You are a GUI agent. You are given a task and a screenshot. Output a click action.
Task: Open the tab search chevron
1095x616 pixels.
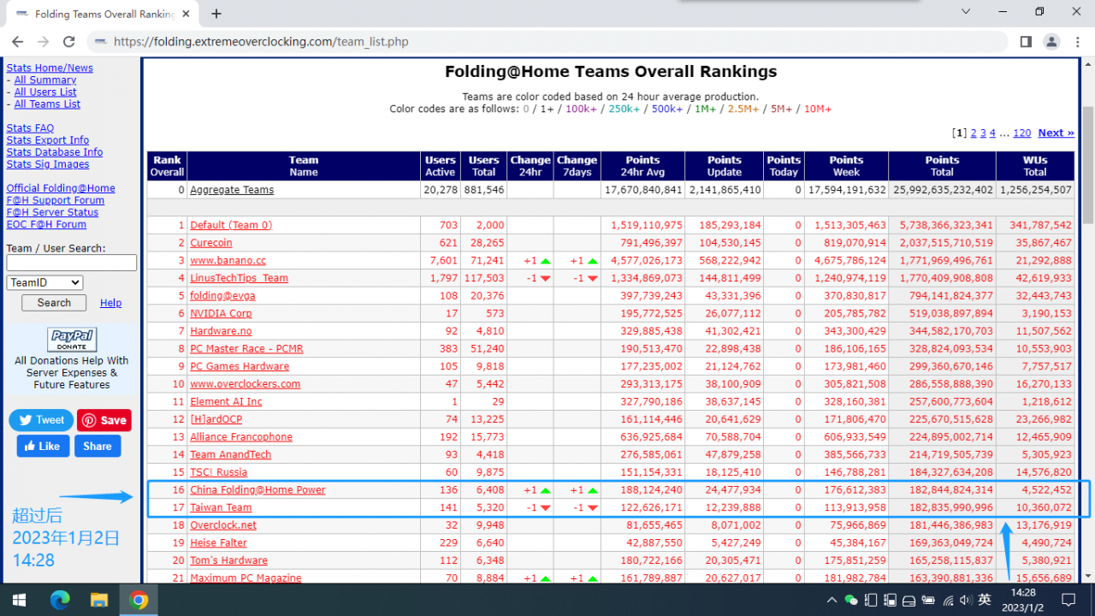(x=966, y=12)
